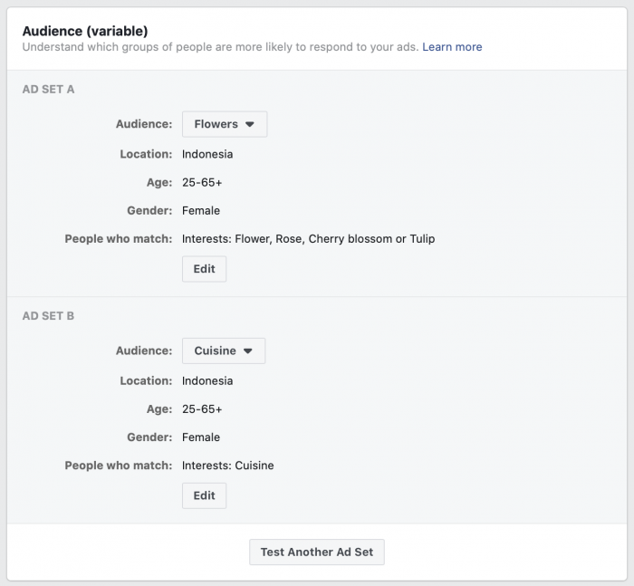Open the Learn more link

point(452,47)
